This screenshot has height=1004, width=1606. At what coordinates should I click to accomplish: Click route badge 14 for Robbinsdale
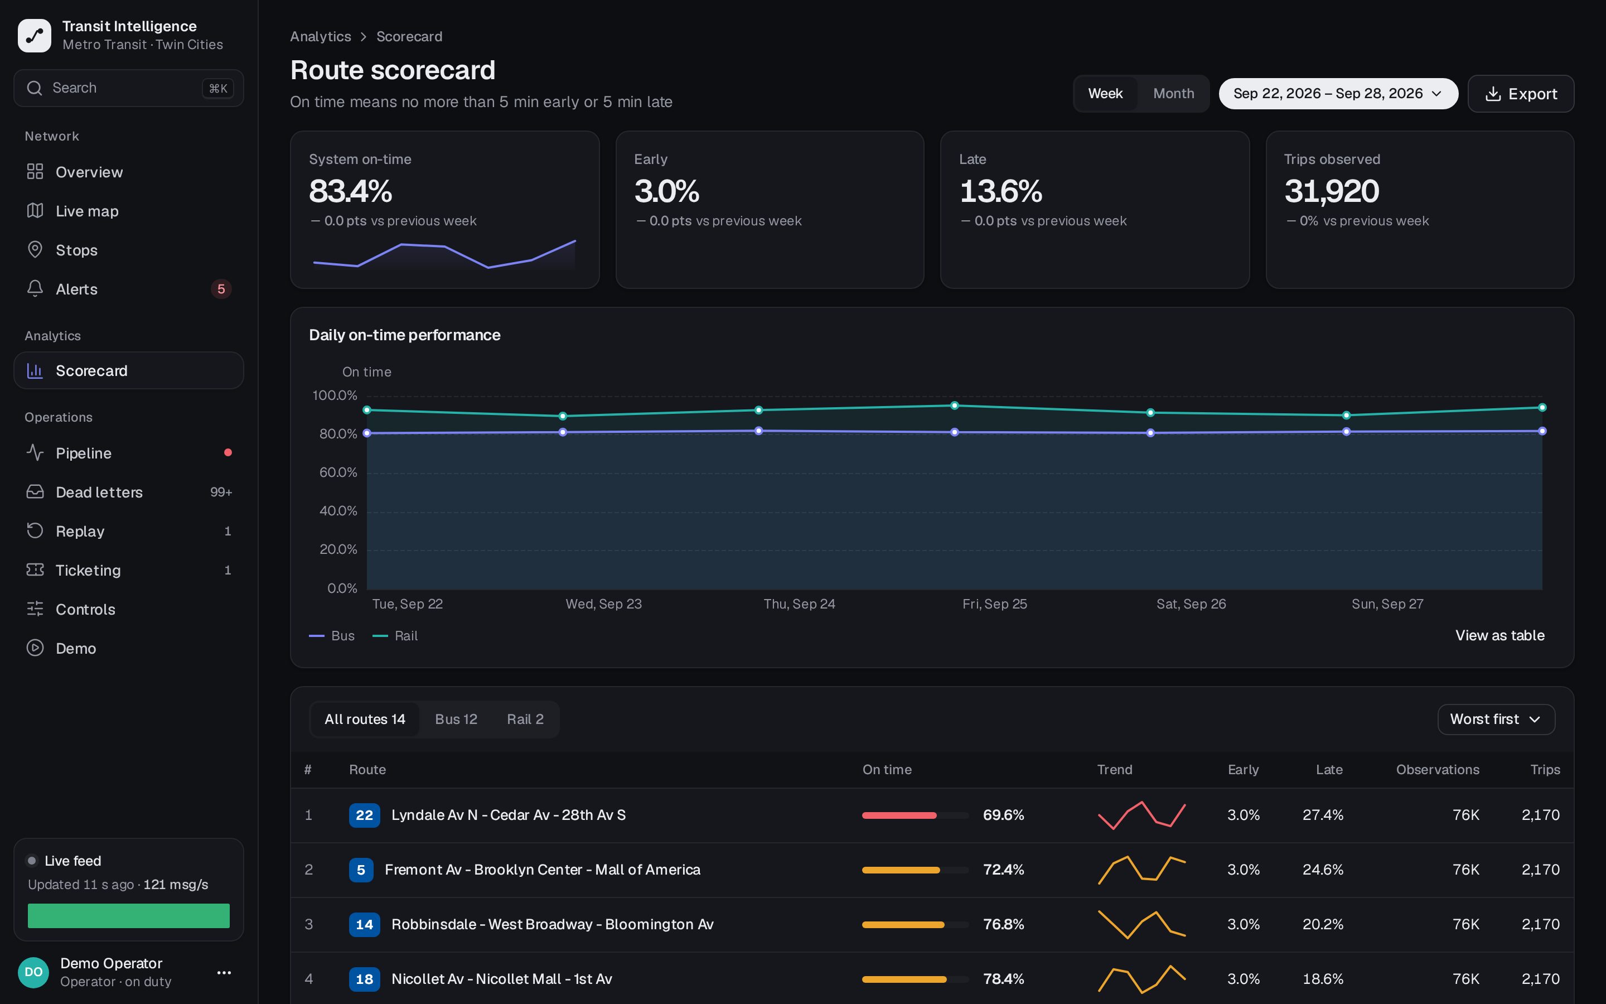[x=364, y=924]
